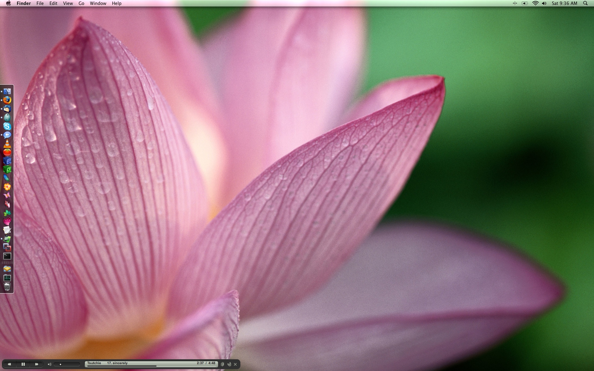Open the Go menu
594x371 pixels.
click(x=81, y=3)
